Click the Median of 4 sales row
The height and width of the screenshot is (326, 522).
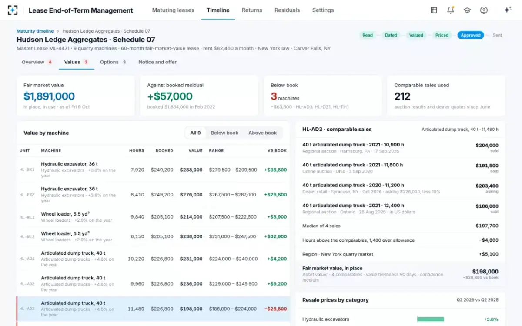[x=400, y=226]
